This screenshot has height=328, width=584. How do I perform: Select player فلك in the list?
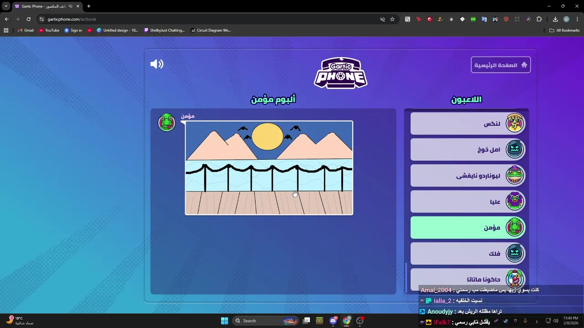[x=468, y=253]
